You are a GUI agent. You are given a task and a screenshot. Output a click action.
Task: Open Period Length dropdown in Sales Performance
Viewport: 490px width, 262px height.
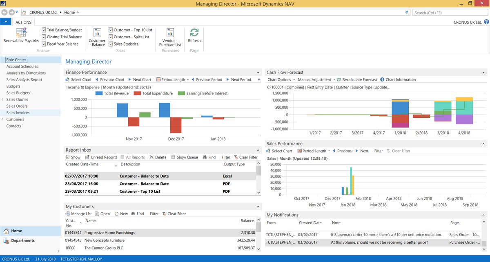pos(314,151)
